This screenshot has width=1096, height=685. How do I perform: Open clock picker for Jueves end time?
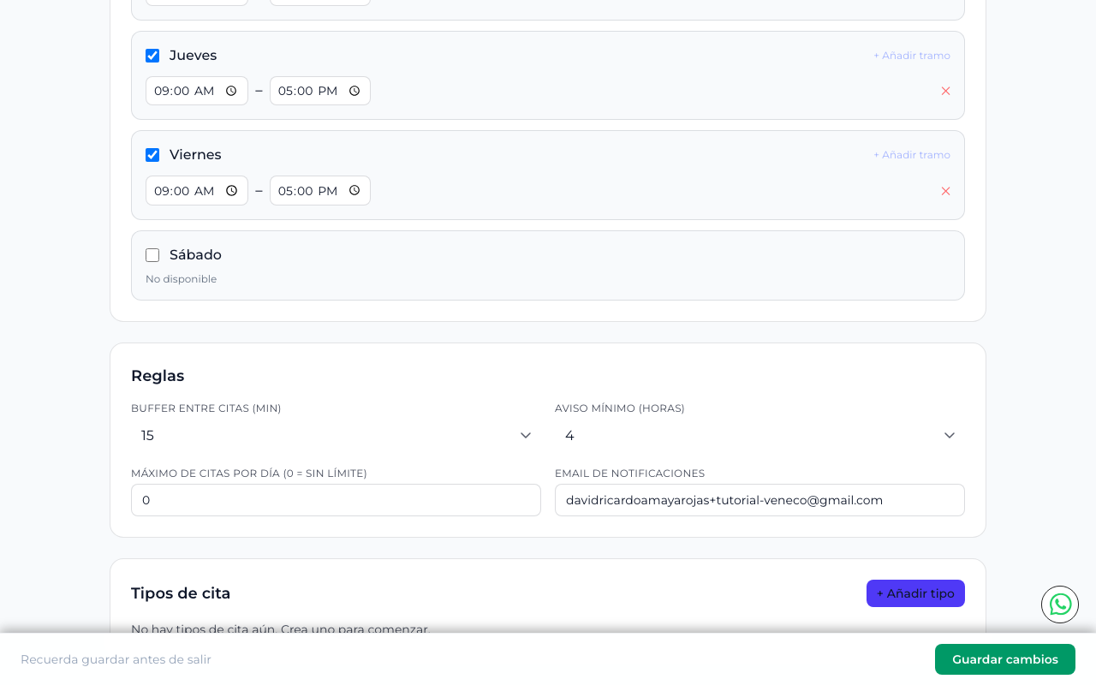(354, 91)
